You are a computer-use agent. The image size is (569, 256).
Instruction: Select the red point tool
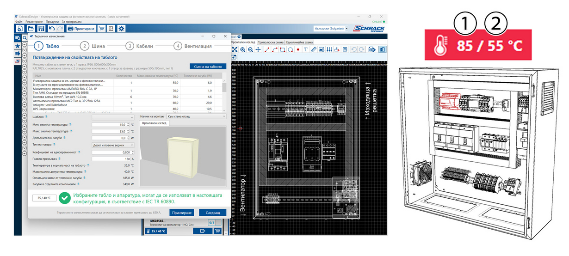coord(298,49)
